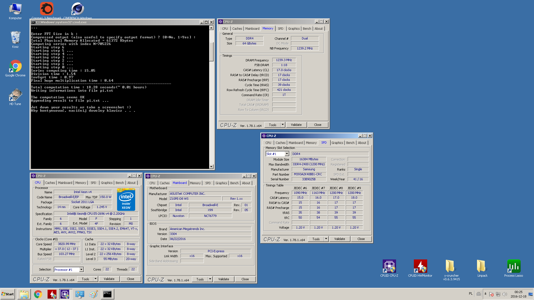Launch Corona 1.3 Benchmark desktop shortcut
The width and height of the screenshot is (534, 300).
tap(46, 11)
